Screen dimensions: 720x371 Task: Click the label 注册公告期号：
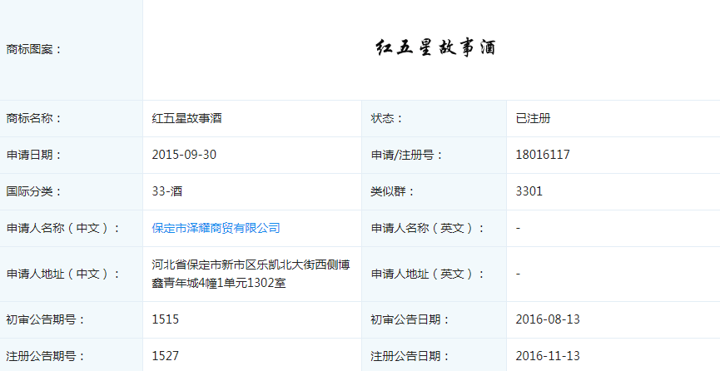(x=46, y=356)
